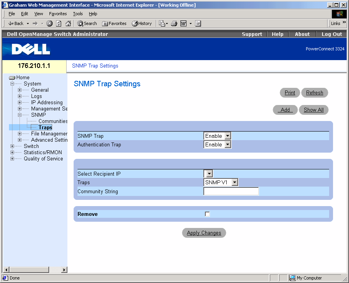
Task: Click the My Computer zone icon
Action: pos(292,278)
